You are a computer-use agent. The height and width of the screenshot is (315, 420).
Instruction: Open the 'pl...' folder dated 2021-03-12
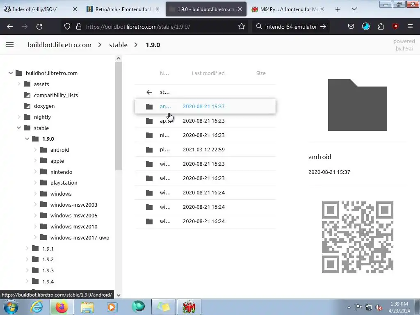pyautogui.click(x=205, y=149)
